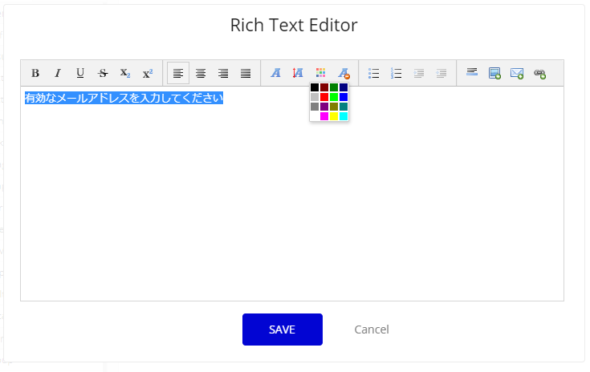
Task: Click the highlighted Japanese text 有効なメールアドレスを入力してください
Action: click(124, 98)
